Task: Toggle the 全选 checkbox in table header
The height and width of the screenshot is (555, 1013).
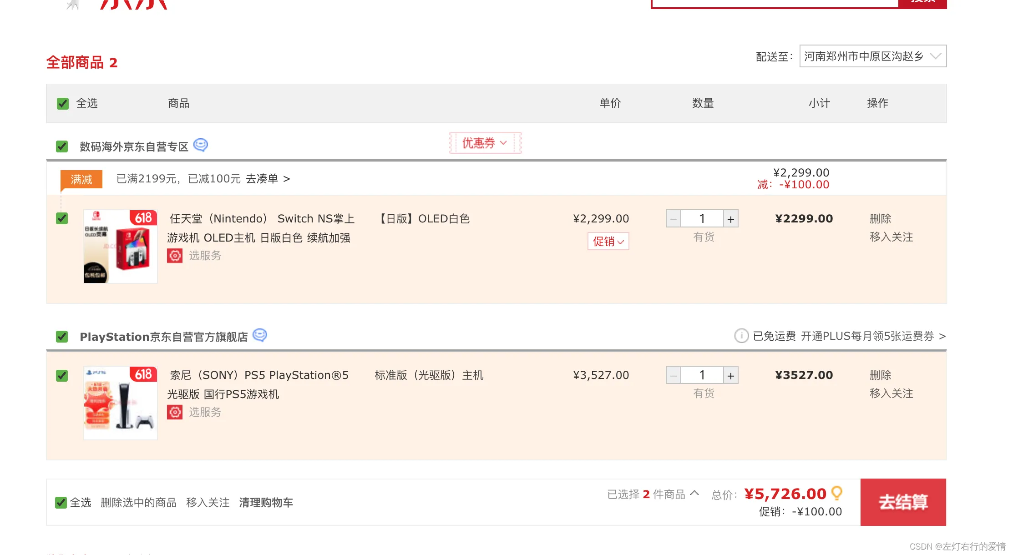Action: tap(63, 103)
